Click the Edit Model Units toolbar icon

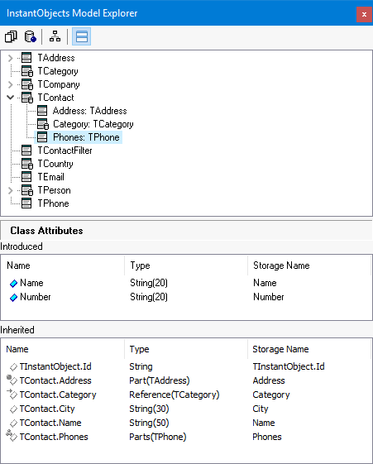point(11,36)
